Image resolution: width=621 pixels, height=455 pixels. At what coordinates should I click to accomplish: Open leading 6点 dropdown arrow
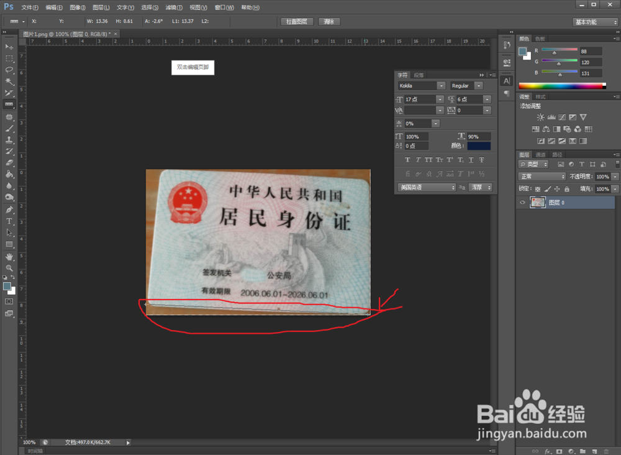(487, 99)
